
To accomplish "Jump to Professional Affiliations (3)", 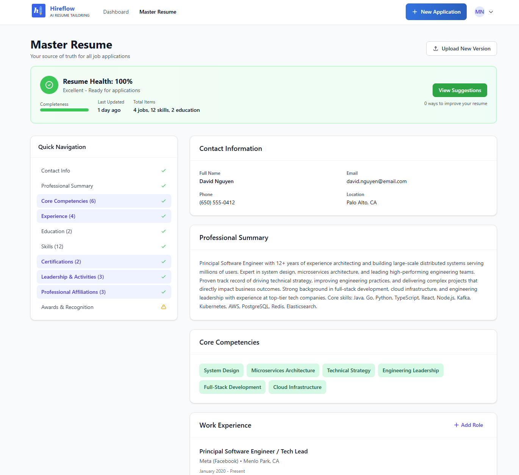I will (104, 292).
